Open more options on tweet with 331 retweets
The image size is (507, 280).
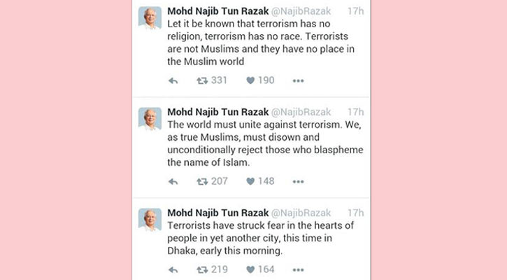tap(298, 80)
